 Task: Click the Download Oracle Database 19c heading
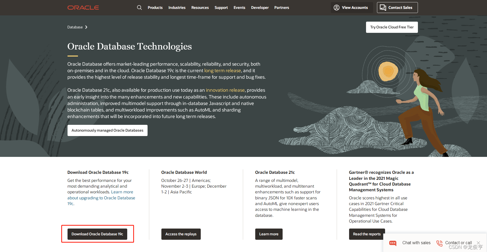tap(98, 172)
